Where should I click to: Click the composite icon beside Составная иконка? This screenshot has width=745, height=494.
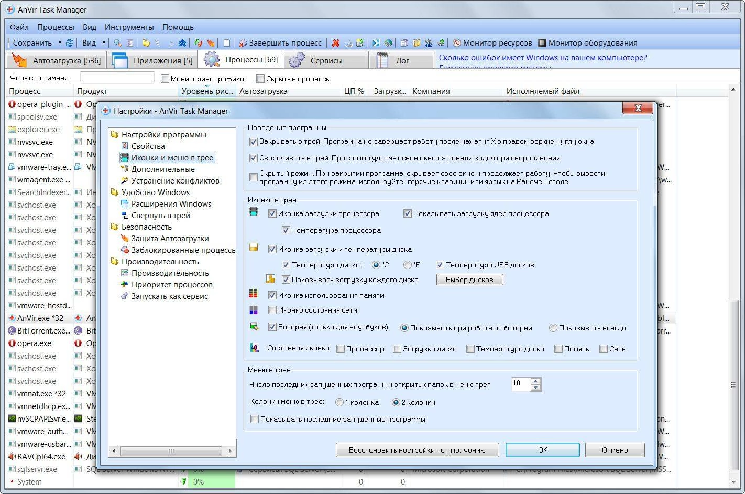255,347
